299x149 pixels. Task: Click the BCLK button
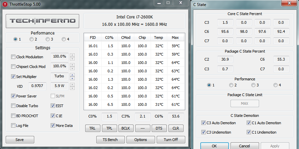tap(126, 128)
